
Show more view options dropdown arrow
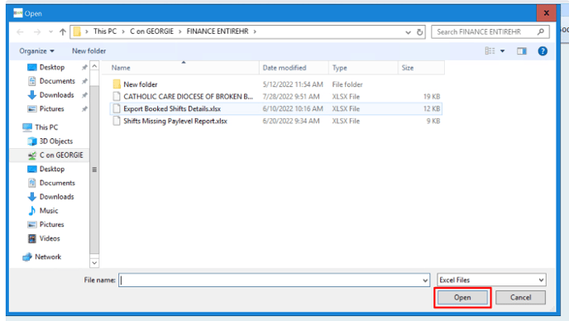[503, 51]
